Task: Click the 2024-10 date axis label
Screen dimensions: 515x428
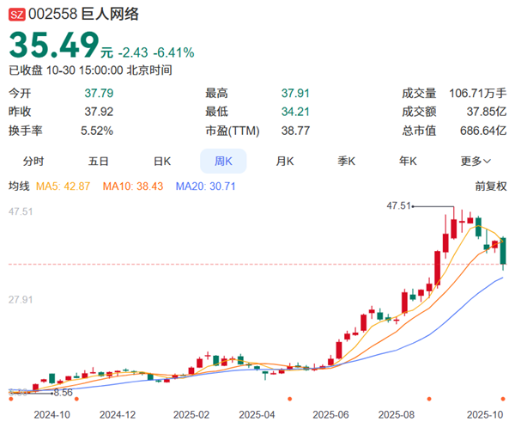Action: click(x=51, y=415)
